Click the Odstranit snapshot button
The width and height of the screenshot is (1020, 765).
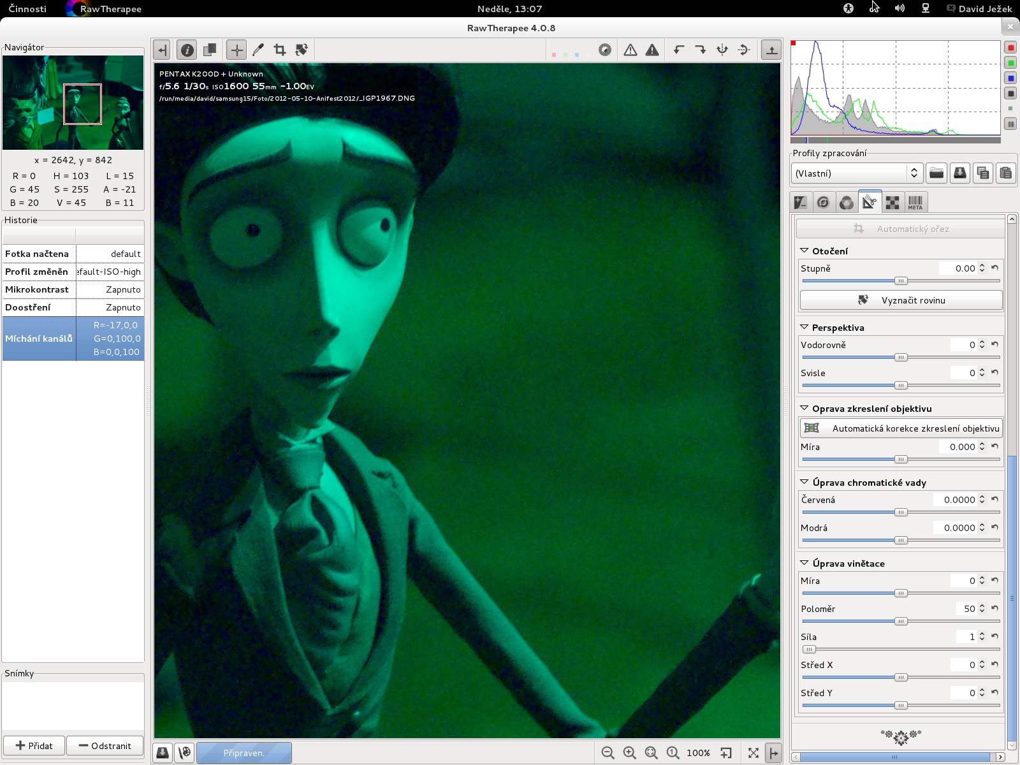pos(105,746)
